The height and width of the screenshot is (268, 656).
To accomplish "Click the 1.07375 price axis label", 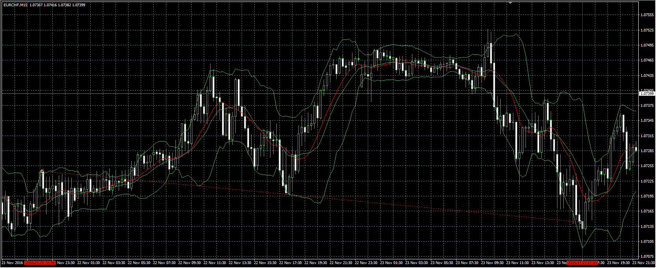I will click(647, 106).
